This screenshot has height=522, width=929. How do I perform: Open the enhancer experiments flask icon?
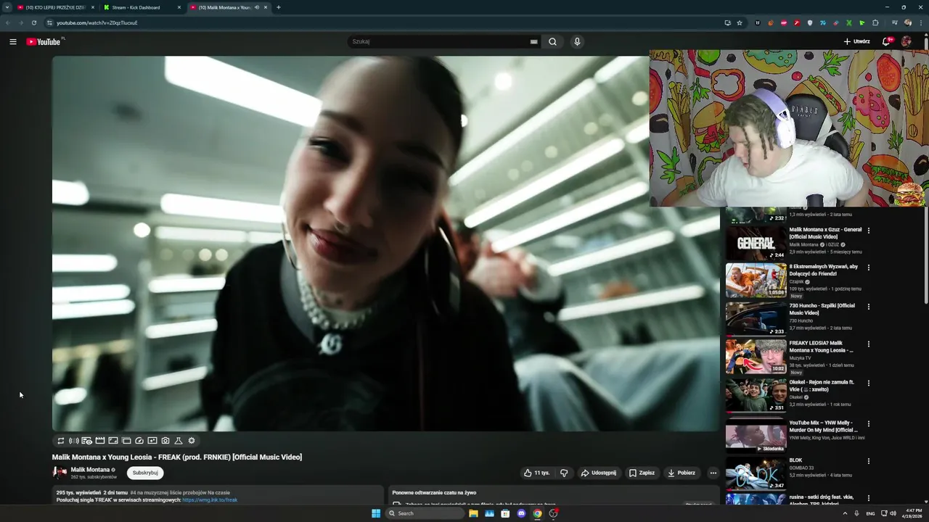179,441
